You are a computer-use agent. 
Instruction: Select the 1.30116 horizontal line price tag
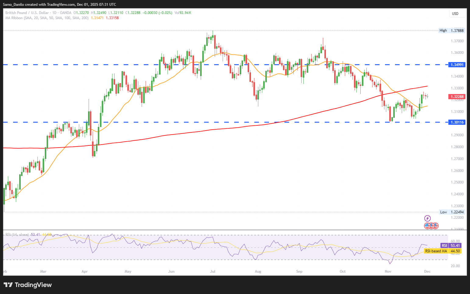[457, 122]
